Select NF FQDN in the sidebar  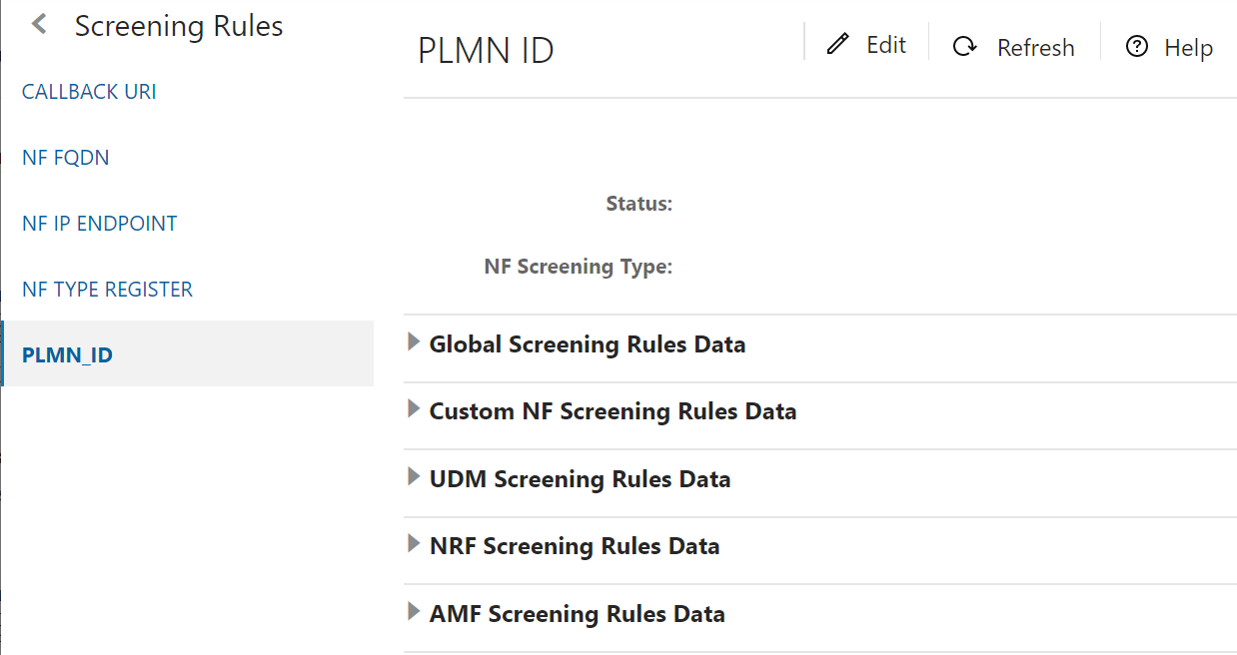pyautogui.click(x=65, y=157)
